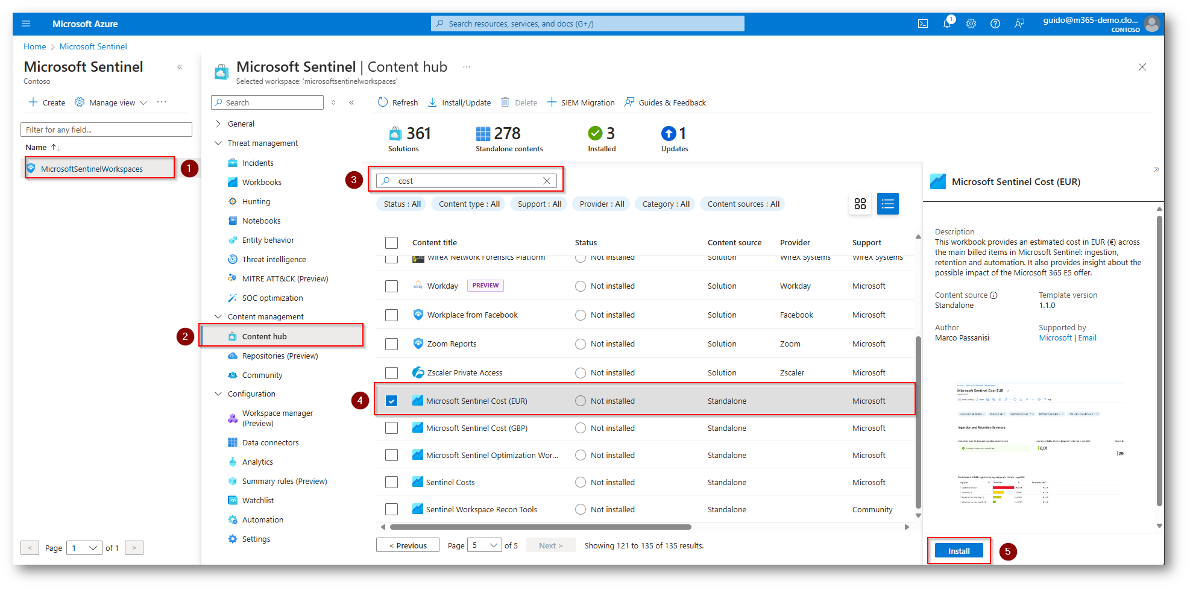
Task: Open the Azure portal hamburger menu
Action: [x=26, y=24]
